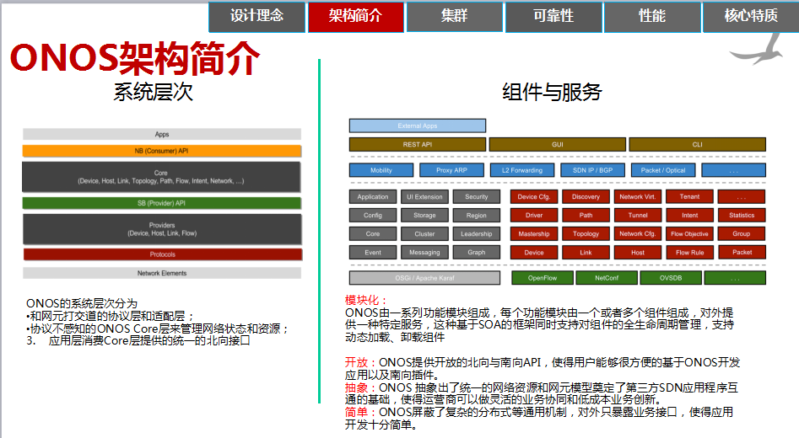Select the Intent box
The image size is (799, 438).
690,216
